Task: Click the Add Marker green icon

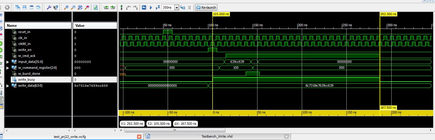Action: pos(121,7)
